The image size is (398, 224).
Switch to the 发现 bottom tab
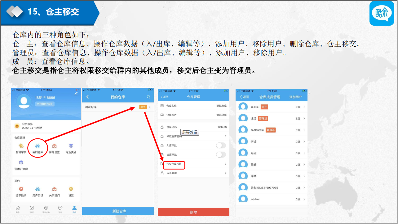pos(32,209)
